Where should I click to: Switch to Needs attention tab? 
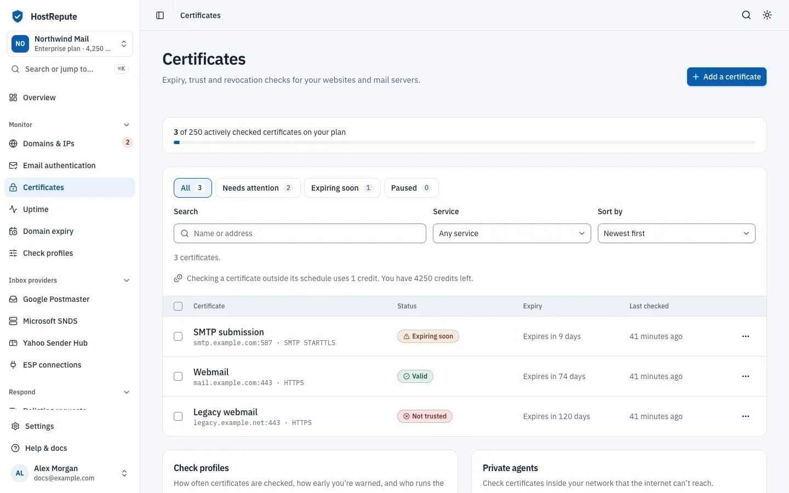(258, 188)
